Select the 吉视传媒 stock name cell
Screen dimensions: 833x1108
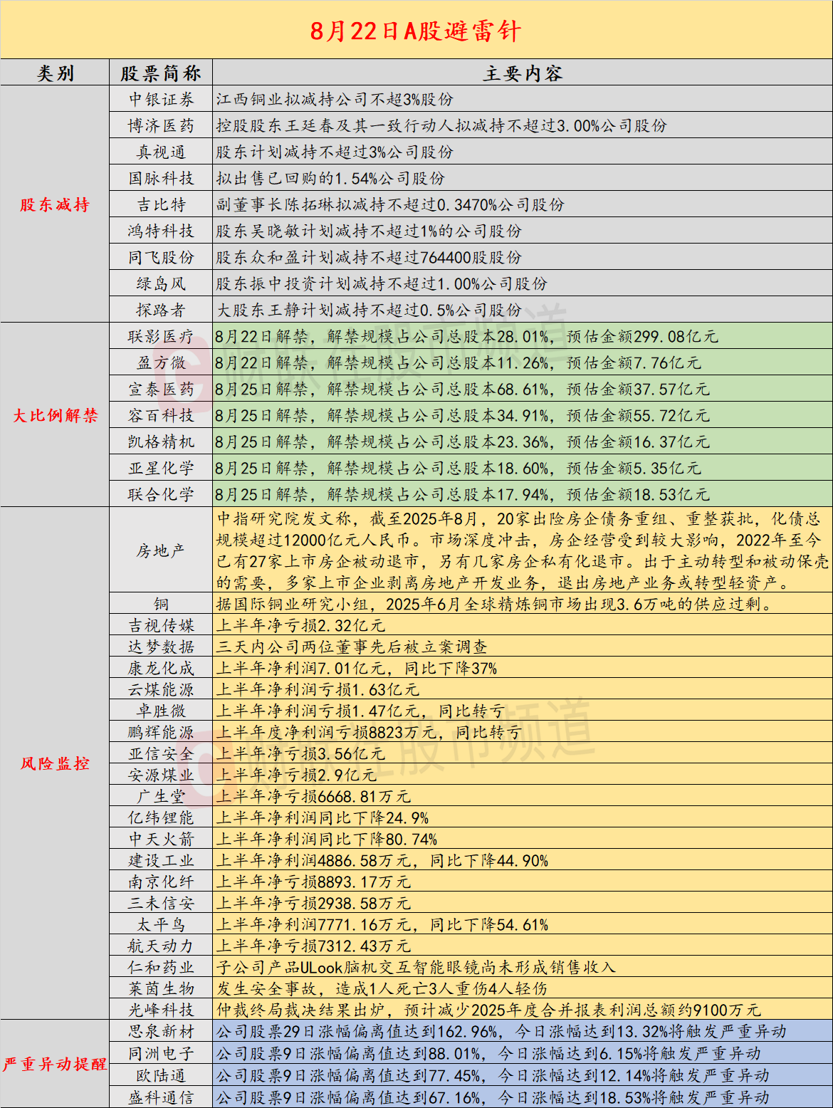click(161, 625)
